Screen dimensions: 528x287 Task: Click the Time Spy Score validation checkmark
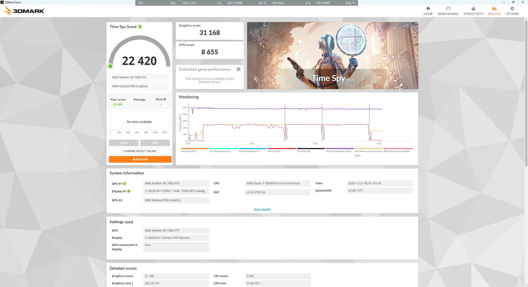click(140, 27)
